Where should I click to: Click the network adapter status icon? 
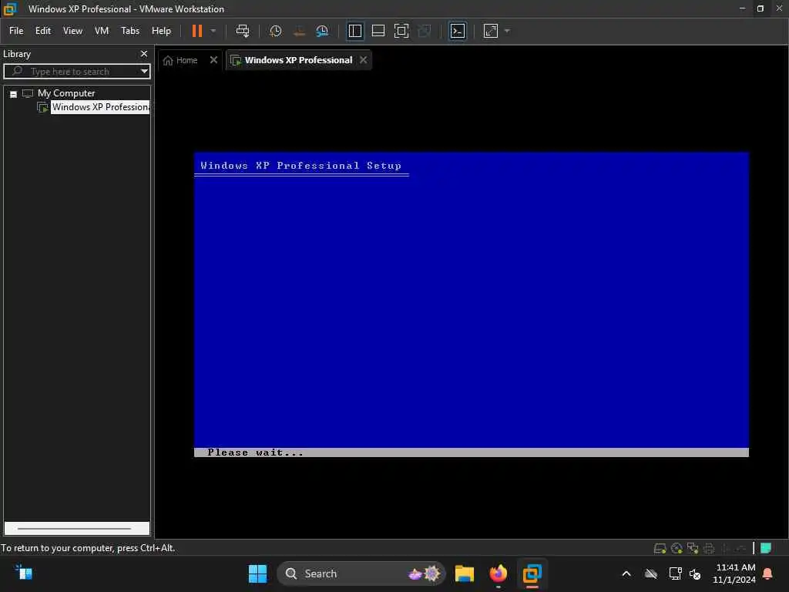(x=693, y=548)
